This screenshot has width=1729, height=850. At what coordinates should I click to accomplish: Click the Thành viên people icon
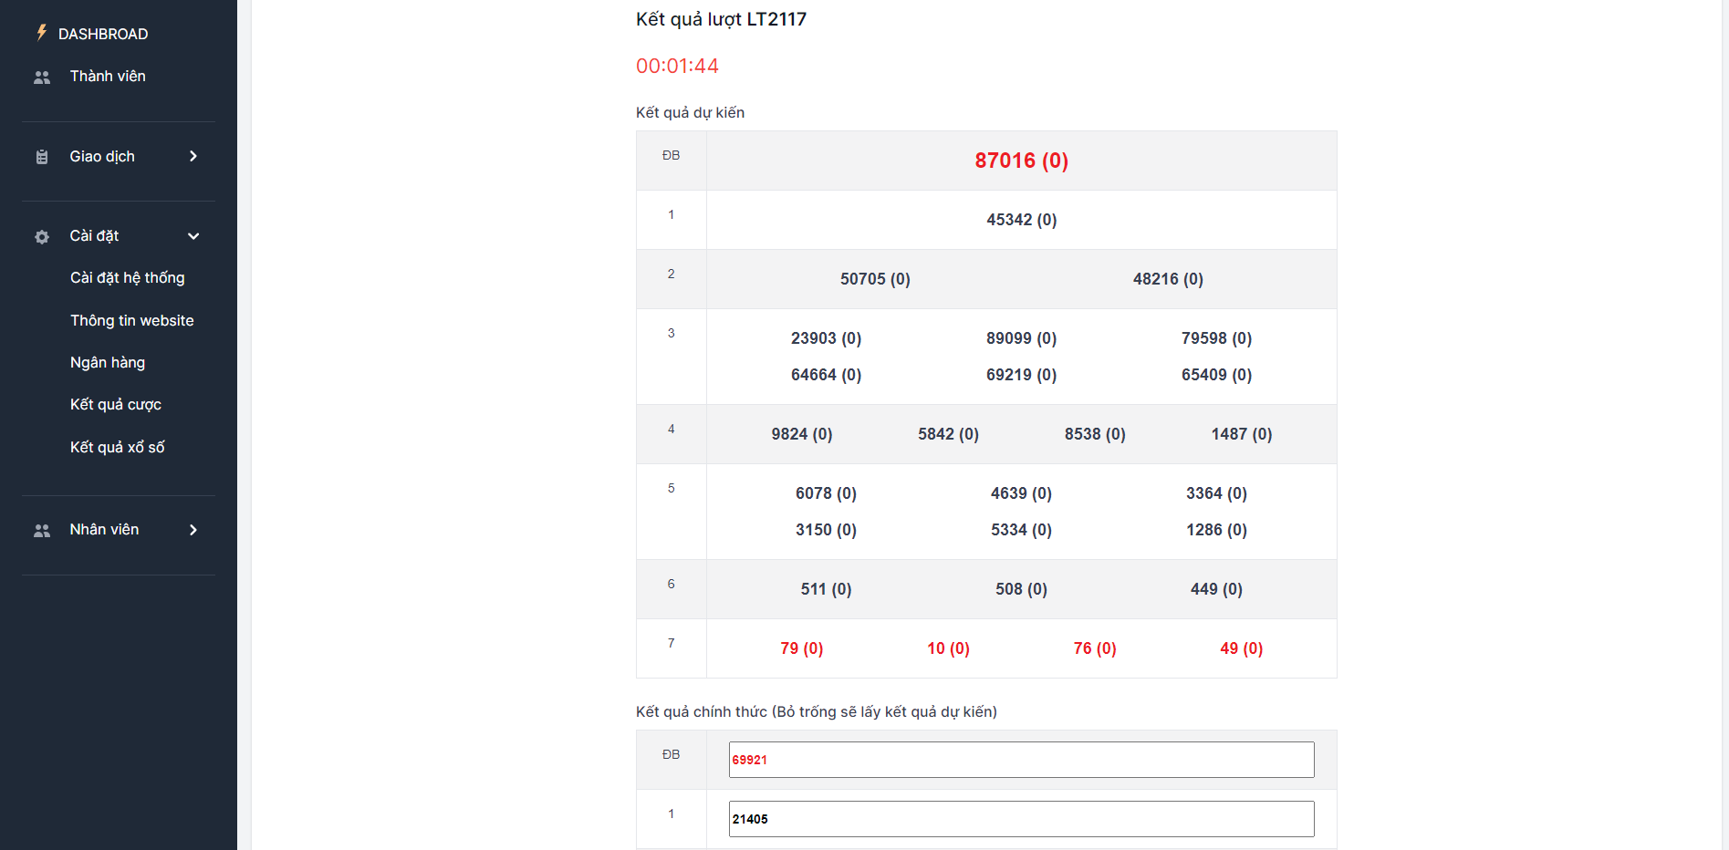coord(42,78)
